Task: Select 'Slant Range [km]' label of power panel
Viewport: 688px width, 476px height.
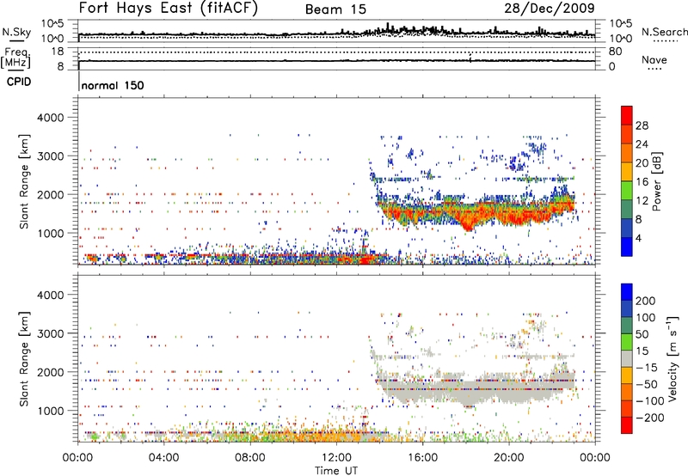Action: (x=24, y=181)
